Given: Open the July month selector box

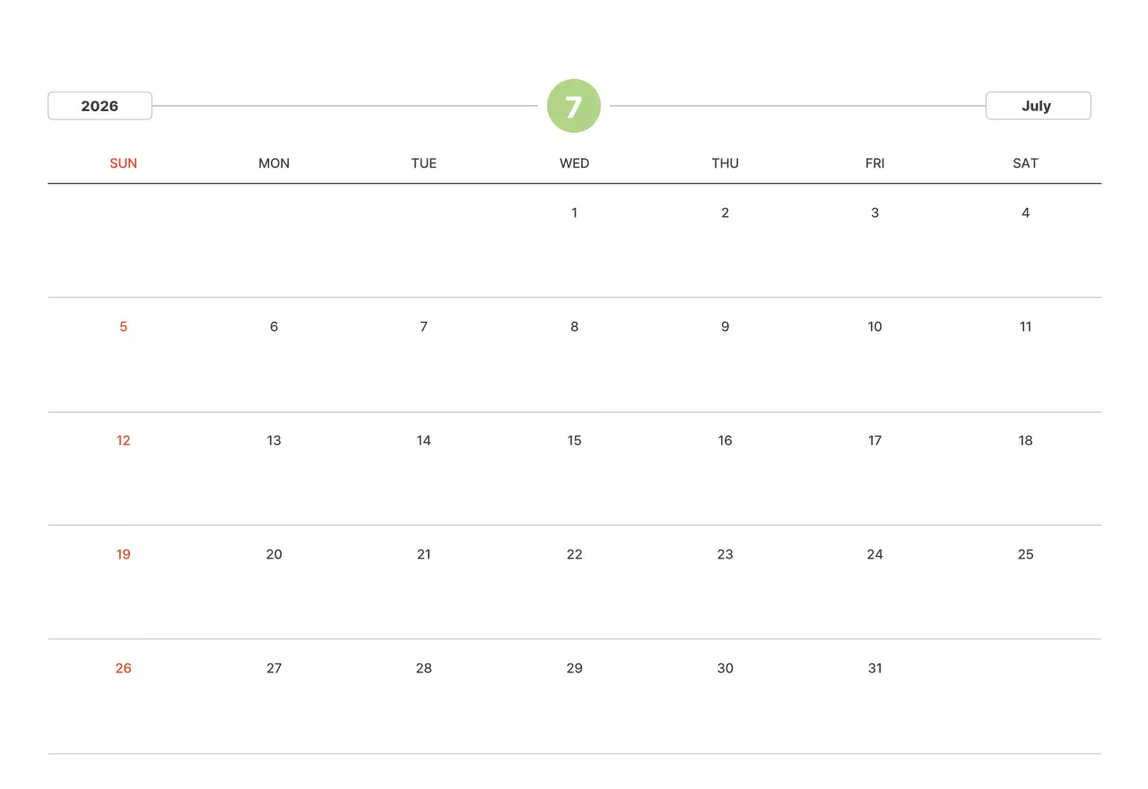Looking at the screenshot, I should coord(1038,106).
